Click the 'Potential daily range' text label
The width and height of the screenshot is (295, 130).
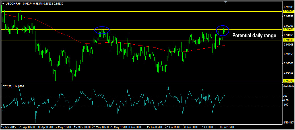click(254, 36)
